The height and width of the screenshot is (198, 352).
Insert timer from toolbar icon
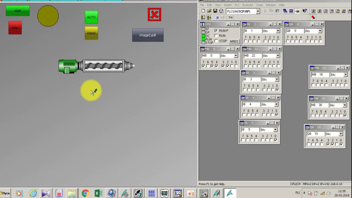[x=331, y=11]
